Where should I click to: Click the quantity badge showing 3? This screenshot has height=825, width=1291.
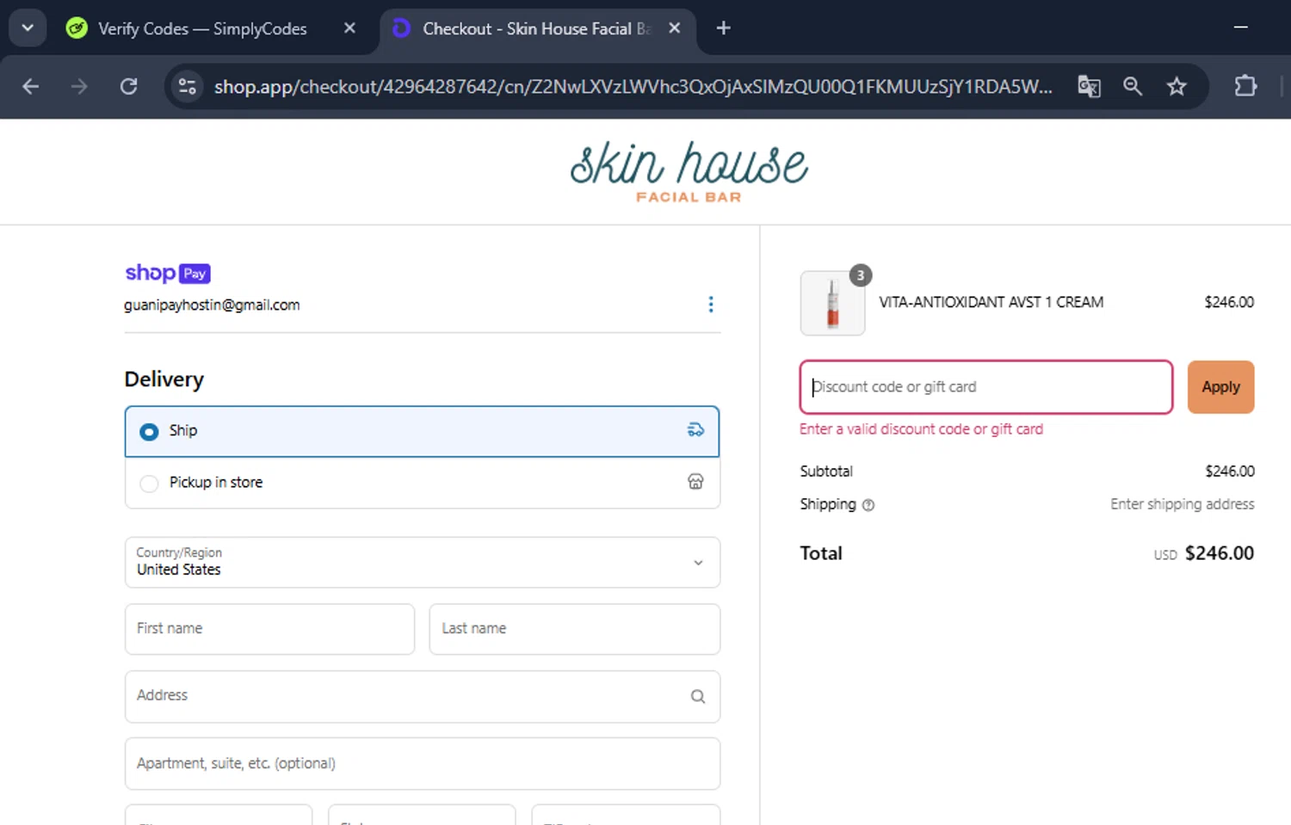(861, 275)
